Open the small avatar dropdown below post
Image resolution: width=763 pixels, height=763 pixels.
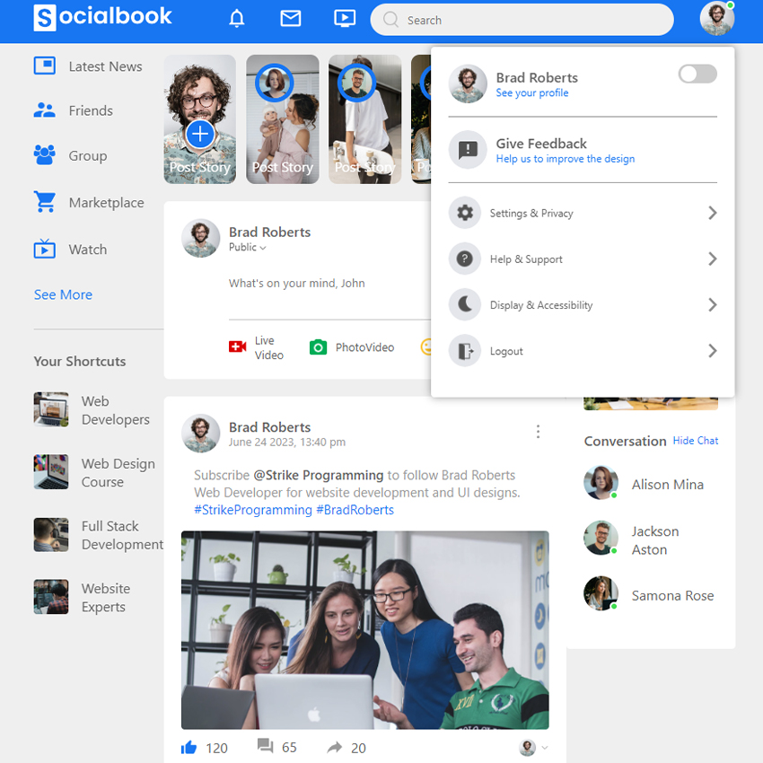(534, 747)
